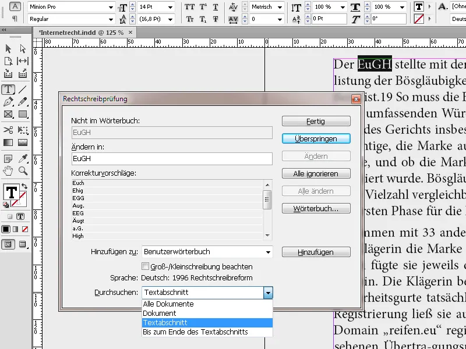This screenshot has width=466, height=349.
Task: Choose Dokument from the search scope list
Action: click(x=207, y=313)
